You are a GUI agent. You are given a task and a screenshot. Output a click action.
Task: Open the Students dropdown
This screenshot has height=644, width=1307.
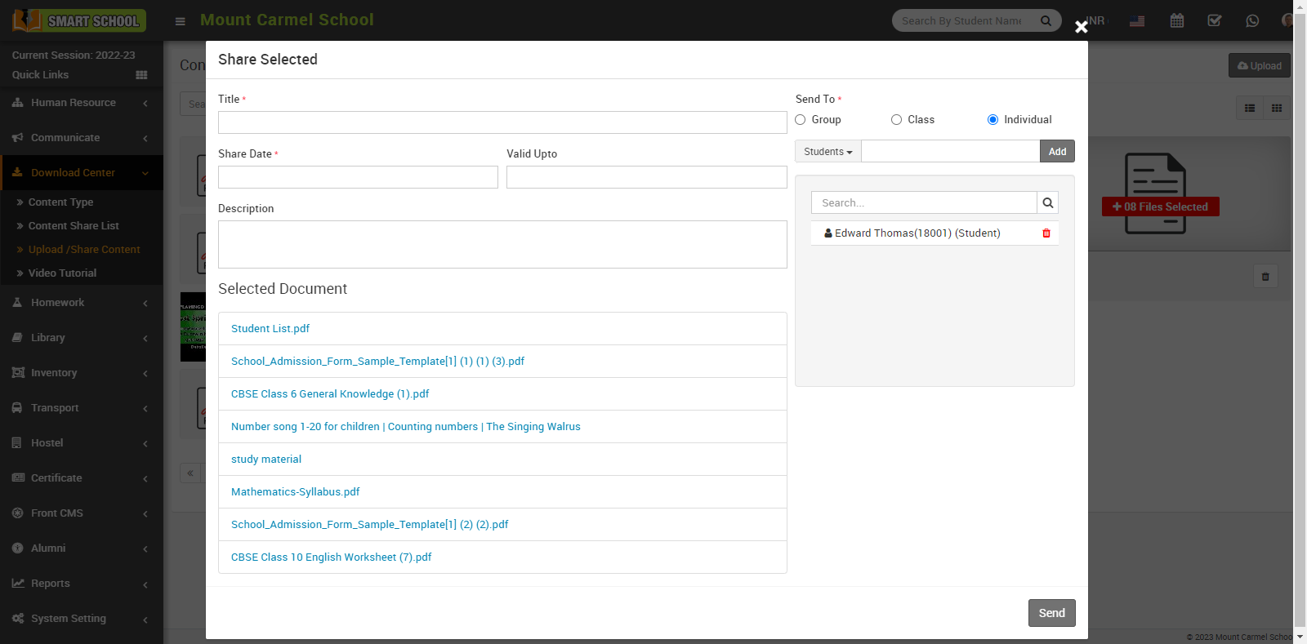point(827,152)
